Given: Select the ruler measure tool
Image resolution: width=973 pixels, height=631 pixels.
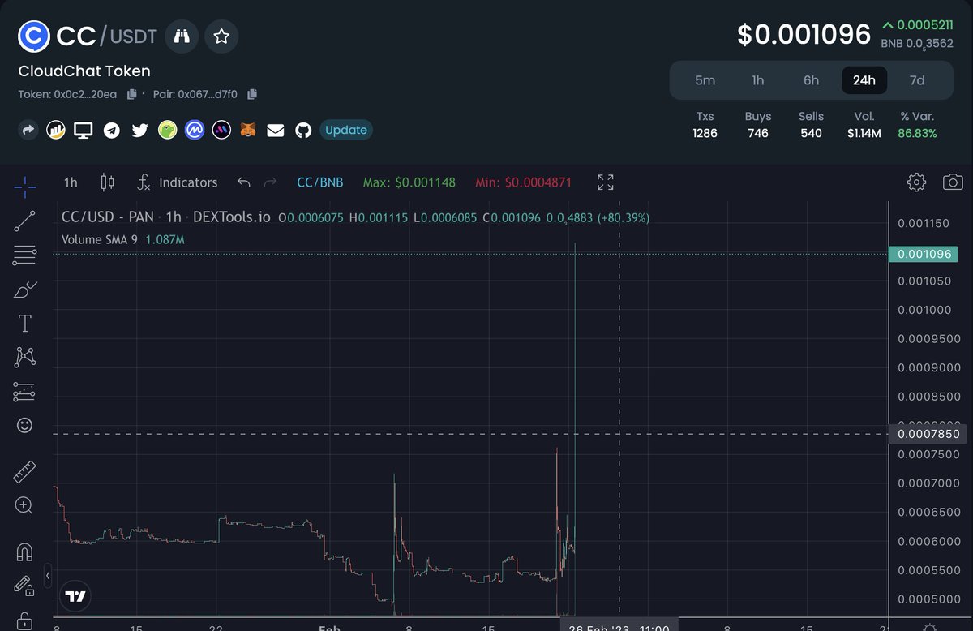Looking at the screenshot, I should pyautogui.click(x=24, y=472).
